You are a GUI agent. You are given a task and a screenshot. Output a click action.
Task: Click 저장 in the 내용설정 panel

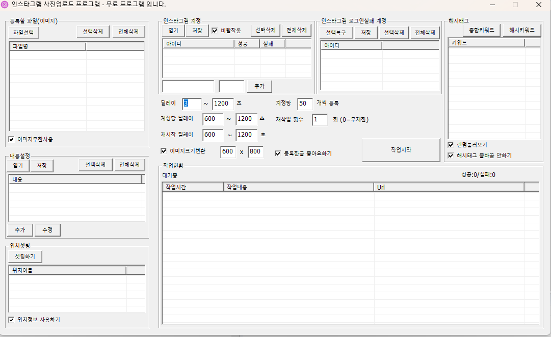[41, 166]
